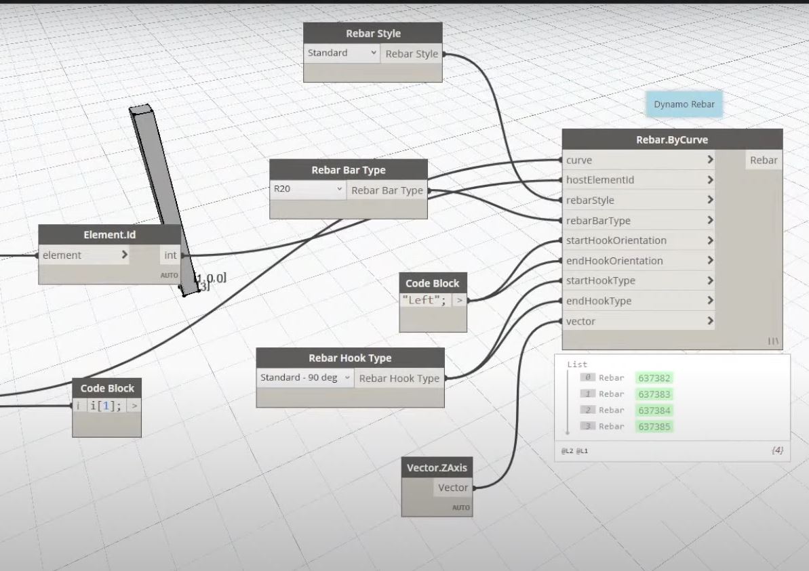Click the index 0 badge in the preview list

[x=588, y=377]
